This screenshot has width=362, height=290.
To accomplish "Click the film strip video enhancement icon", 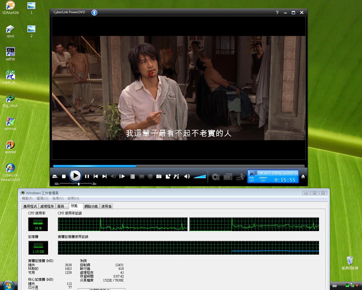I will coord(228,177).
